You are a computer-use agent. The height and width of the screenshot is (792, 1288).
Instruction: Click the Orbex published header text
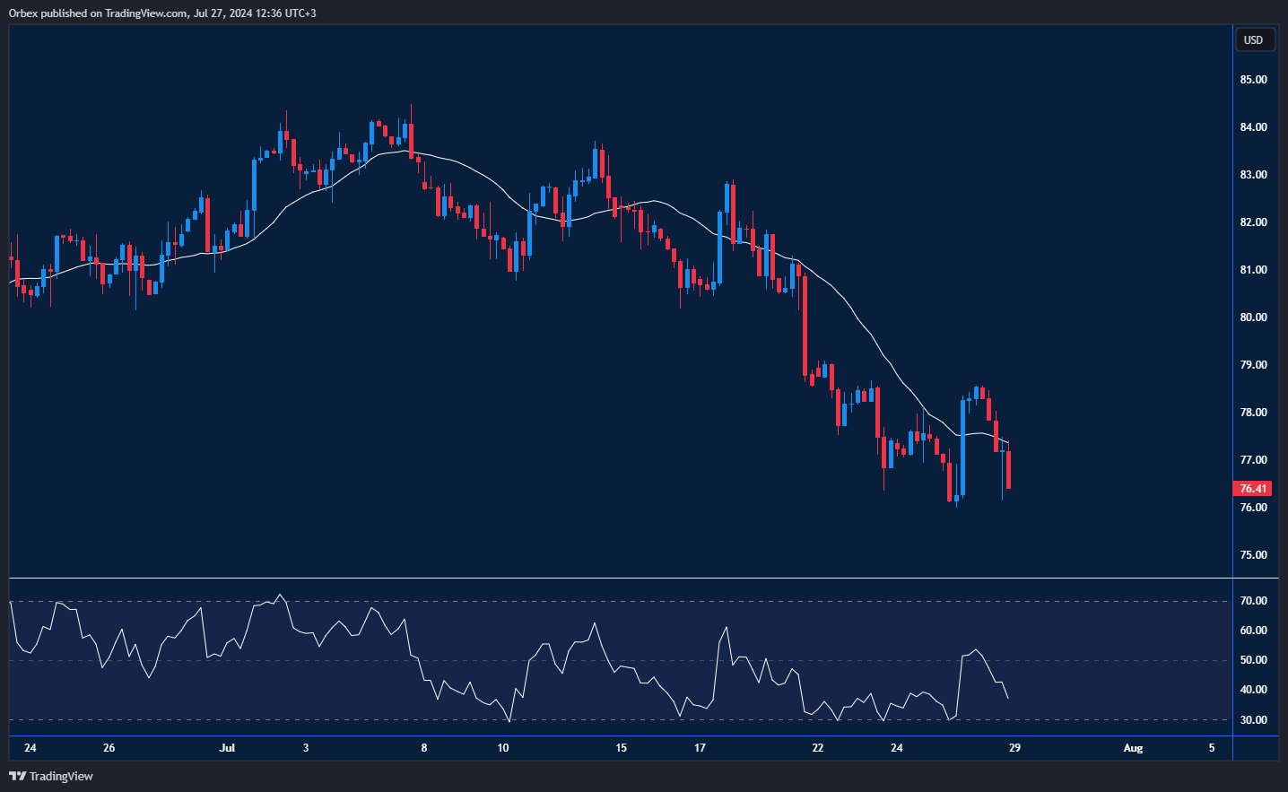click(162, 13)
